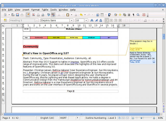Open the Help lifebuoy icon
The height and width of the screenshot is (124, 166).
coord(144,15)
